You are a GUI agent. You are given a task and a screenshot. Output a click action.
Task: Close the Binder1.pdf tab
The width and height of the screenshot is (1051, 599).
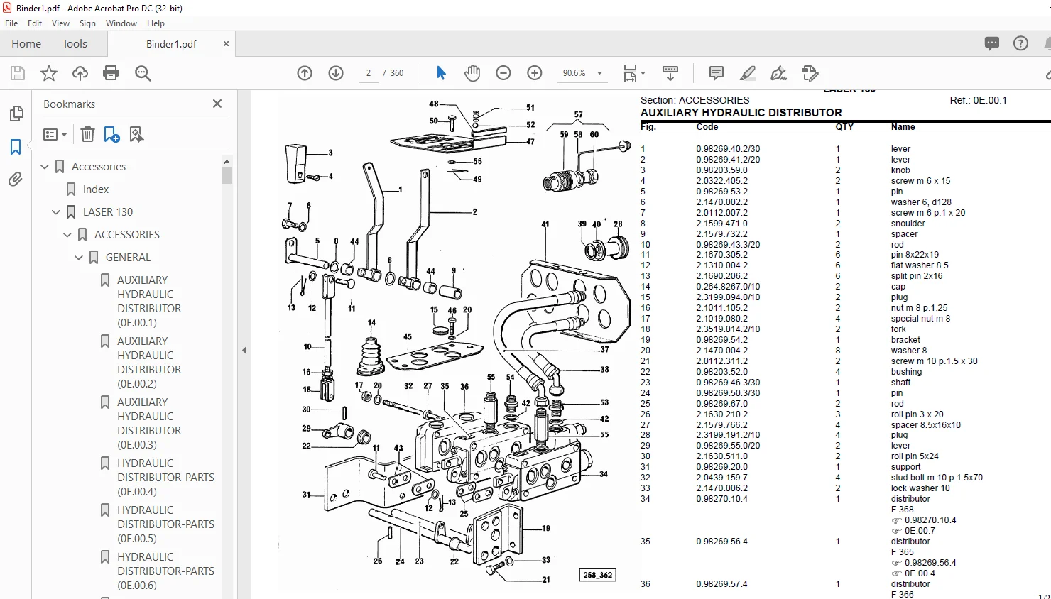tap(226, 44)
